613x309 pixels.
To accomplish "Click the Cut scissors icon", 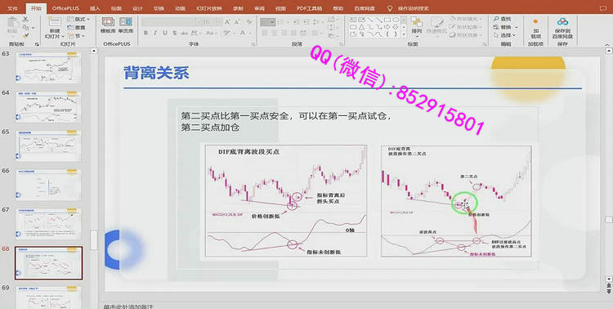I will point(25,19).
